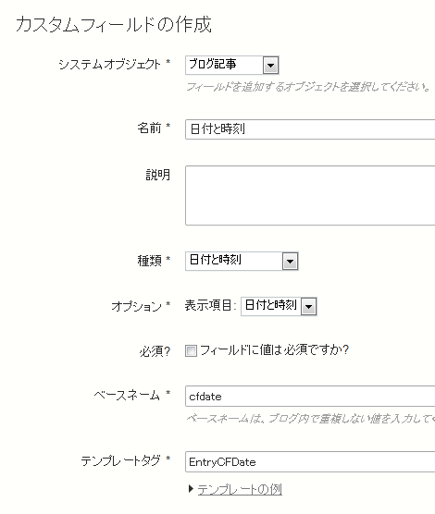The image size is (435, 514).
Task: Expand the テンプレートの例 disclosure triangle
Action: pos(192,489)
